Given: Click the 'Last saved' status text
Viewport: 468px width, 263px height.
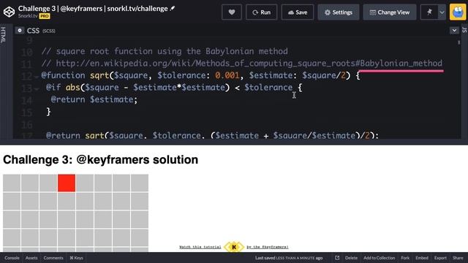Looking at the screenshot, I should point(289,258).
